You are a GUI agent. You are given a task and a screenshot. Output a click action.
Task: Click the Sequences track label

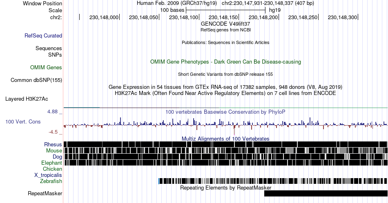click(49, 48)
